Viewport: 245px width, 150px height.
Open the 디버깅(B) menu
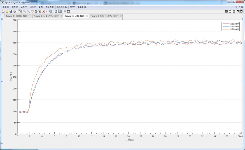tap(50, 7)
